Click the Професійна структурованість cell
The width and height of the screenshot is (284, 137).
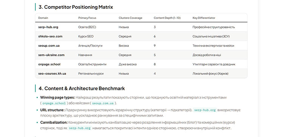click(x=213, y=27)
